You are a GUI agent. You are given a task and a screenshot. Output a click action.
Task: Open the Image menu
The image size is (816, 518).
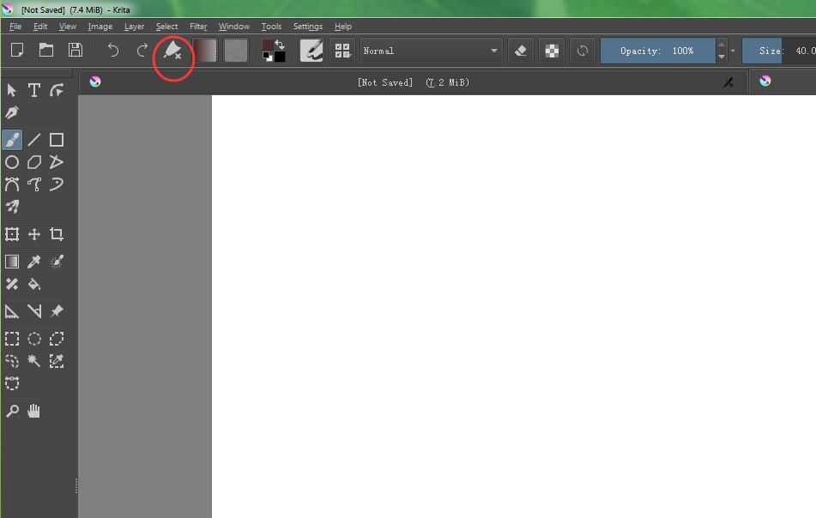pyautogui.click(x=100, y=27)
